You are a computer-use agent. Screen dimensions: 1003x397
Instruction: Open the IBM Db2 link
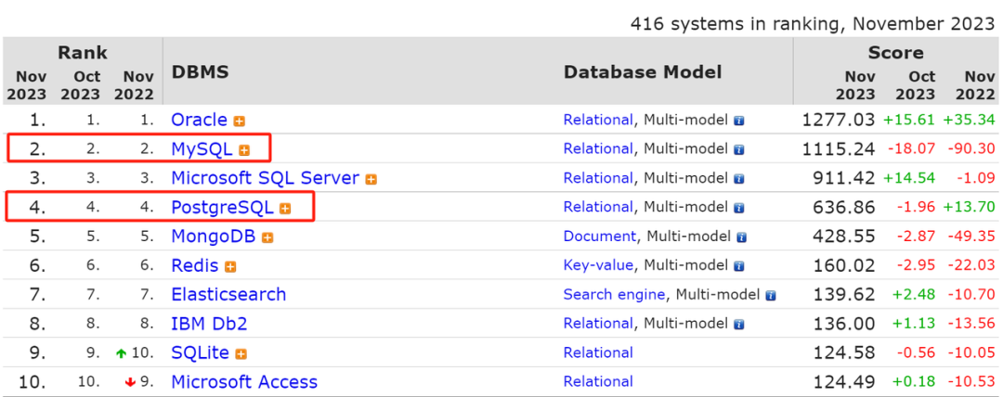point(209,324)
